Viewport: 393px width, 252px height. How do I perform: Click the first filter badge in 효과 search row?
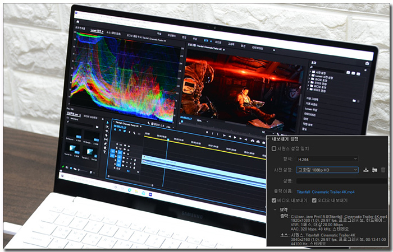pos(348,72)
